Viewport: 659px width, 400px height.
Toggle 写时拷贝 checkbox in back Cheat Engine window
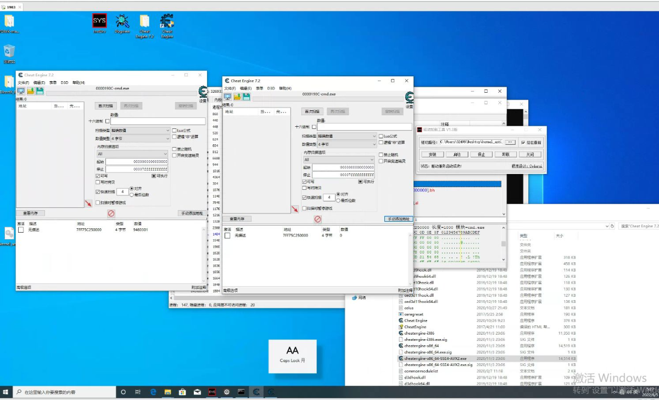coord(98,182)
